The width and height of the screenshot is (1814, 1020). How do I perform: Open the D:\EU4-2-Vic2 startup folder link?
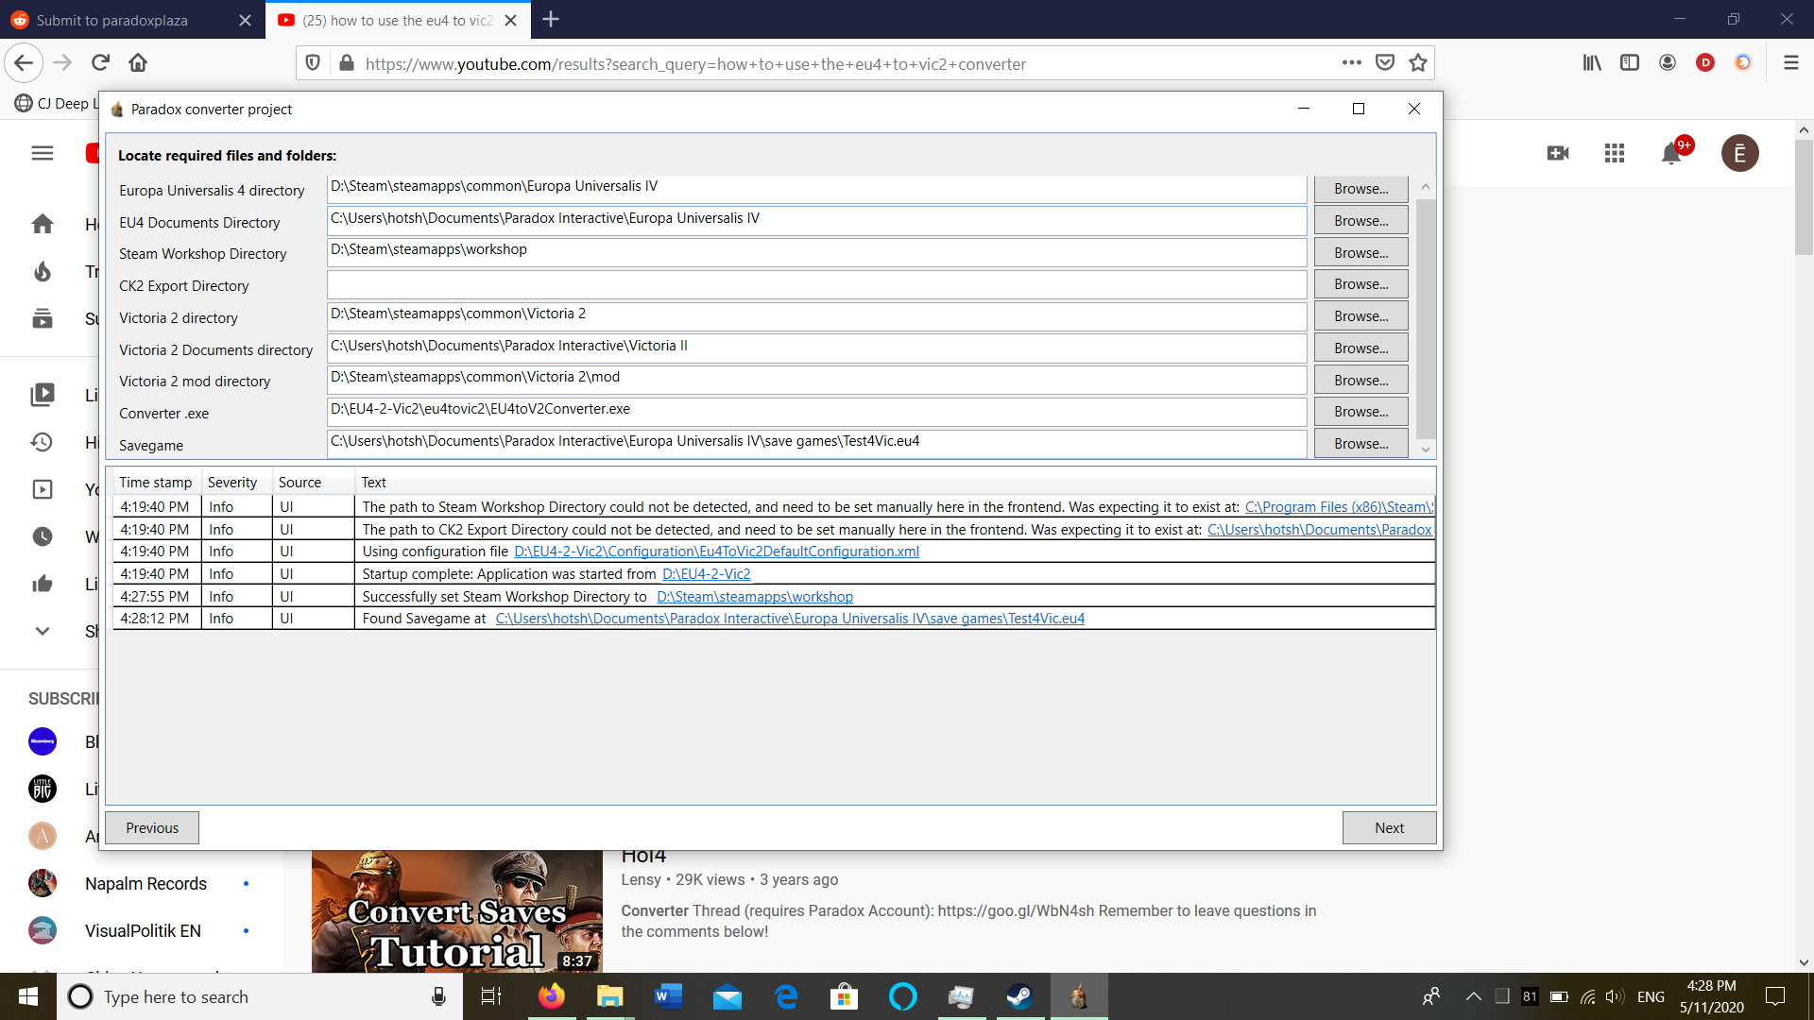tap(706, 574)
